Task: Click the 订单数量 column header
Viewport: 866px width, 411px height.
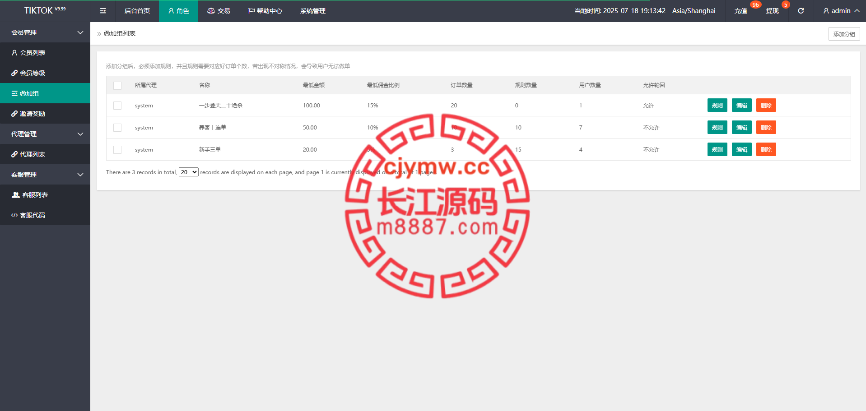Action: pyautogui.click(x=461, y=85)
